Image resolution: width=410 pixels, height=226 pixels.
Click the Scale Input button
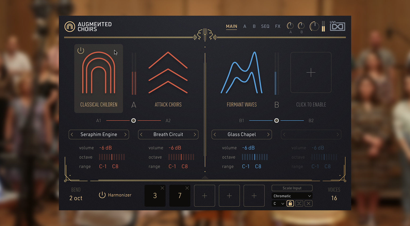pos(292,188)
